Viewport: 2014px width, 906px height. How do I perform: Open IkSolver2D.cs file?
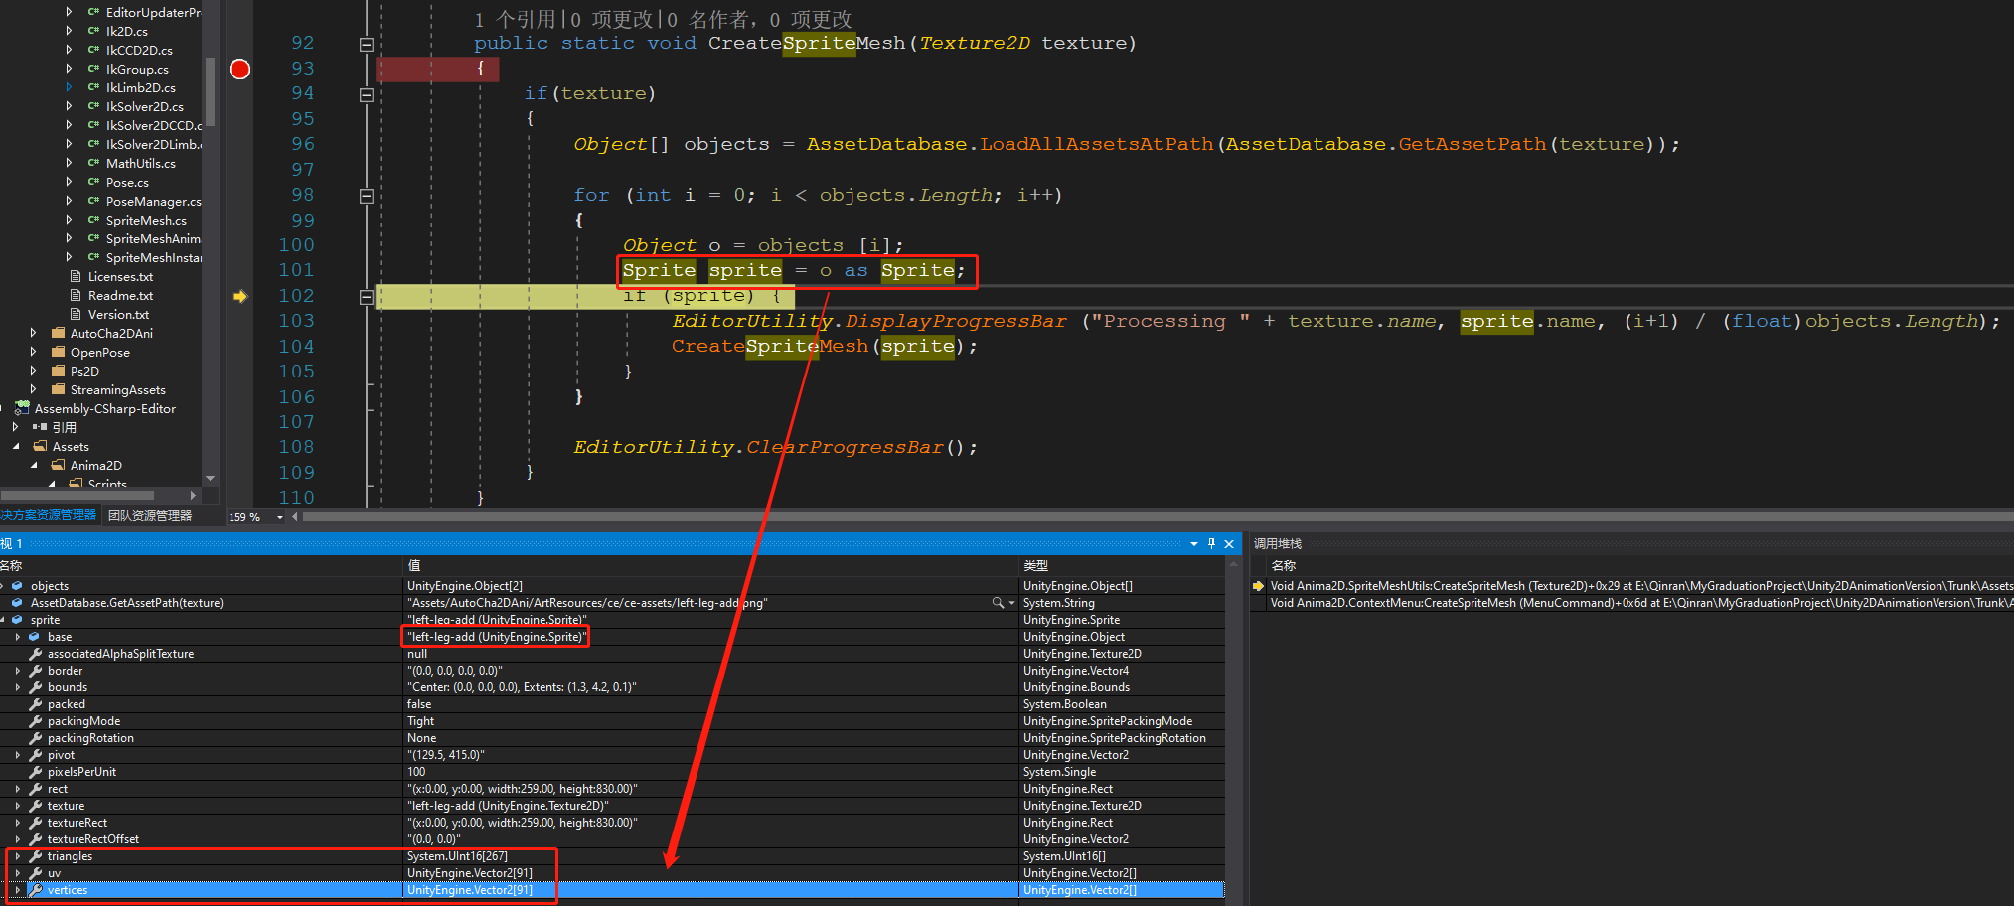[x=144, y=106]
